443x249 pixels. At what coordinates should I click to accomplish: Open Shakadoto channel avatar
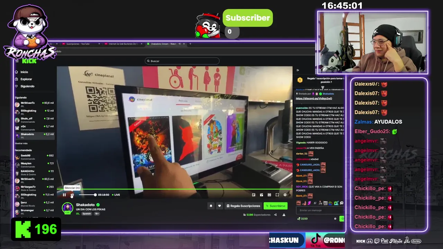coord(67,207)
